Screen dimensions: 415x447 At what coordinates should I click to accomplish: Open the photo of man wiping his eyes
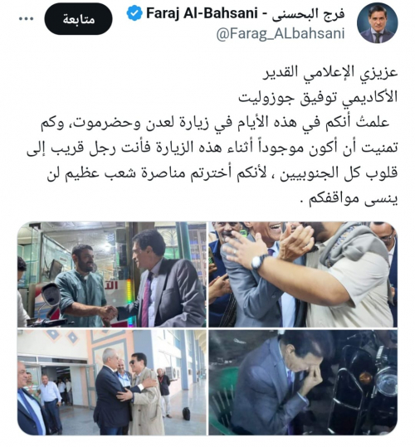click(303, 382)
